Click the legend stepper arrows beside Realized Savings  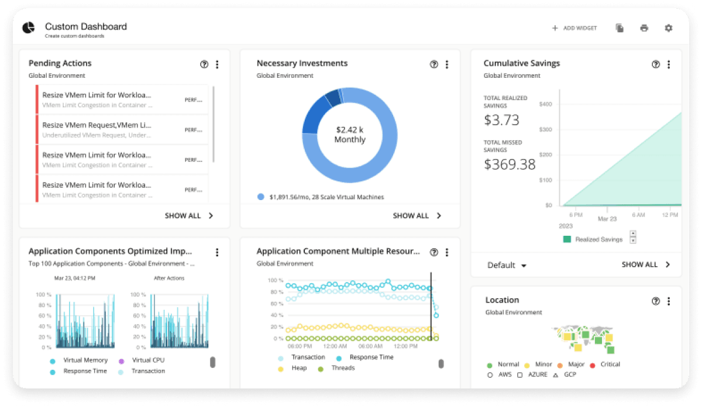click(633, 238)
